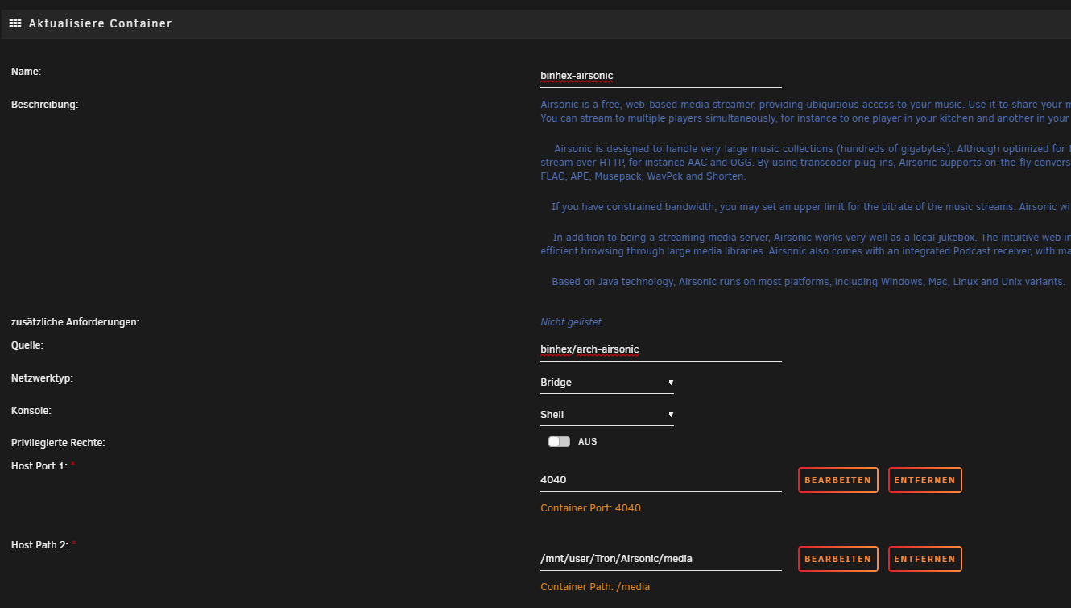This screenshot has width=1071, height=608.
Task: Click the Based on Java technology paragraph
Action: point(808,282)
